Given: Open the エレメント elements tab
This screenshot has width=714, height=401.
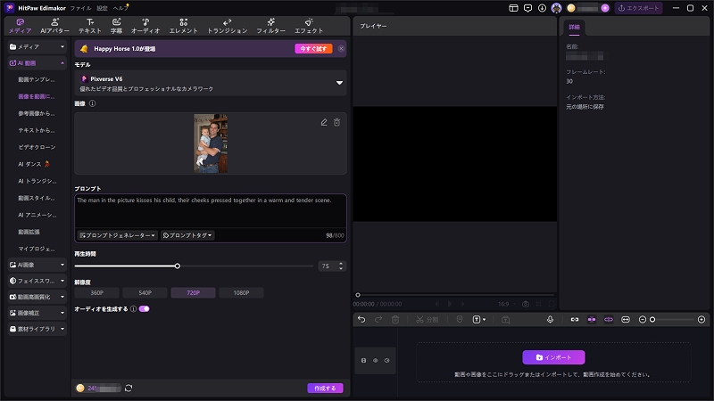Looking at the screenshot, I should (x=184, y=26).
